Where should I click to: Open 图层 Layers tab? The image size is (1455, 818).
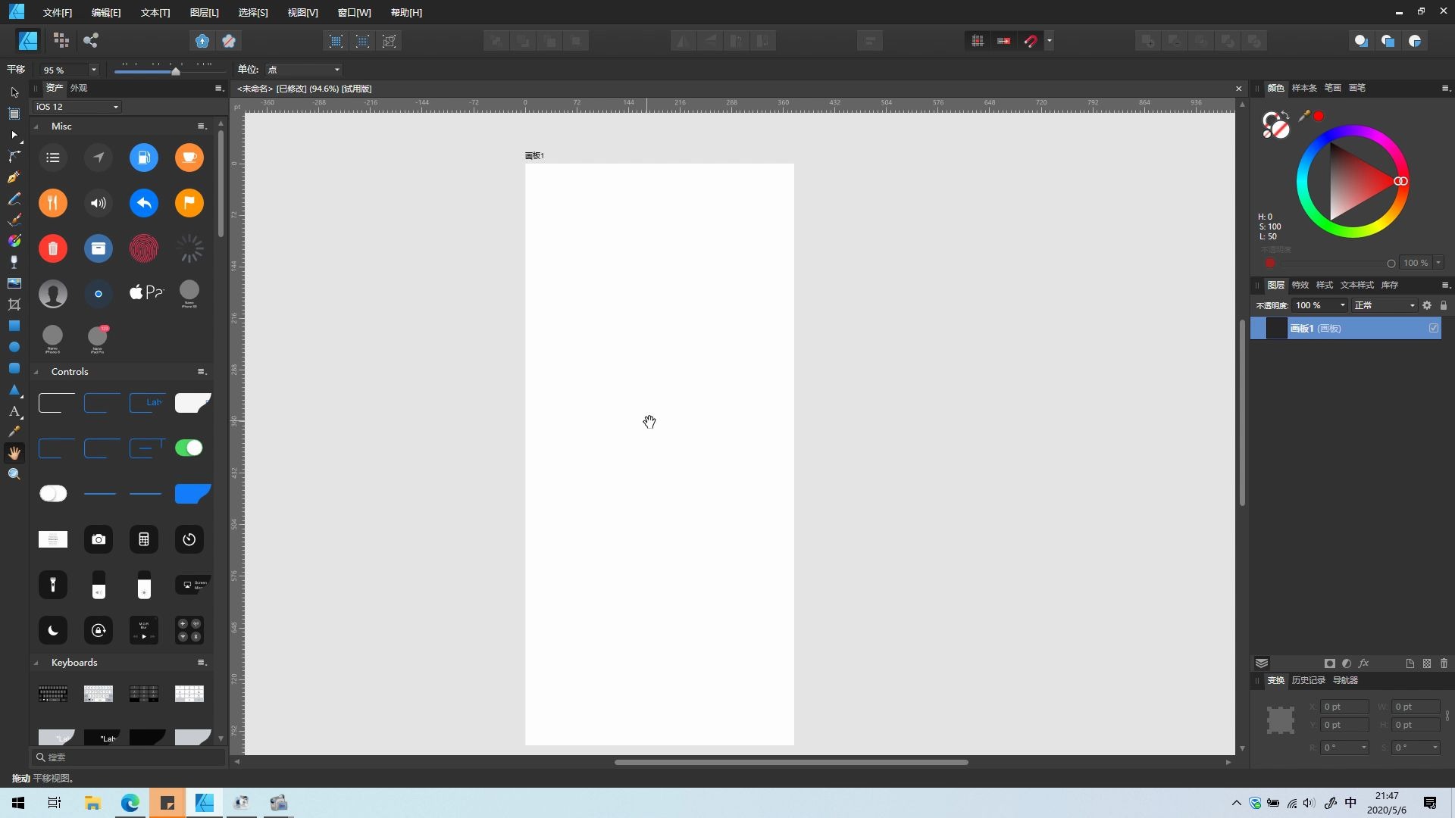click(x=1275, y=285)
